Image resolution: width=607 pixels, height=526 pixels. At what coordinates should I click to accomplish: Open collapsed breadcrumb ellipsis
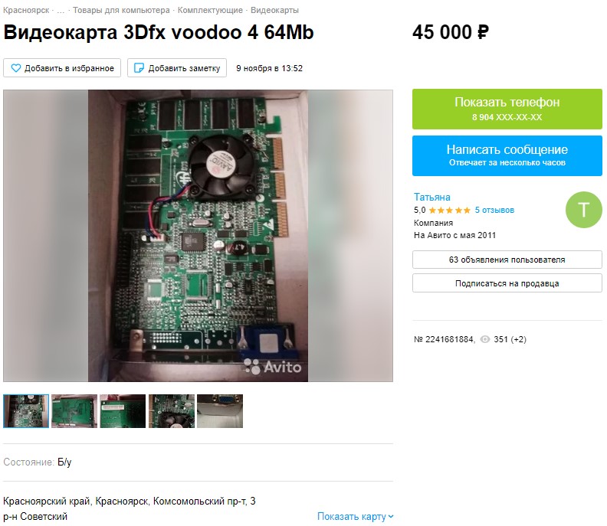click(x=61, y=11)
